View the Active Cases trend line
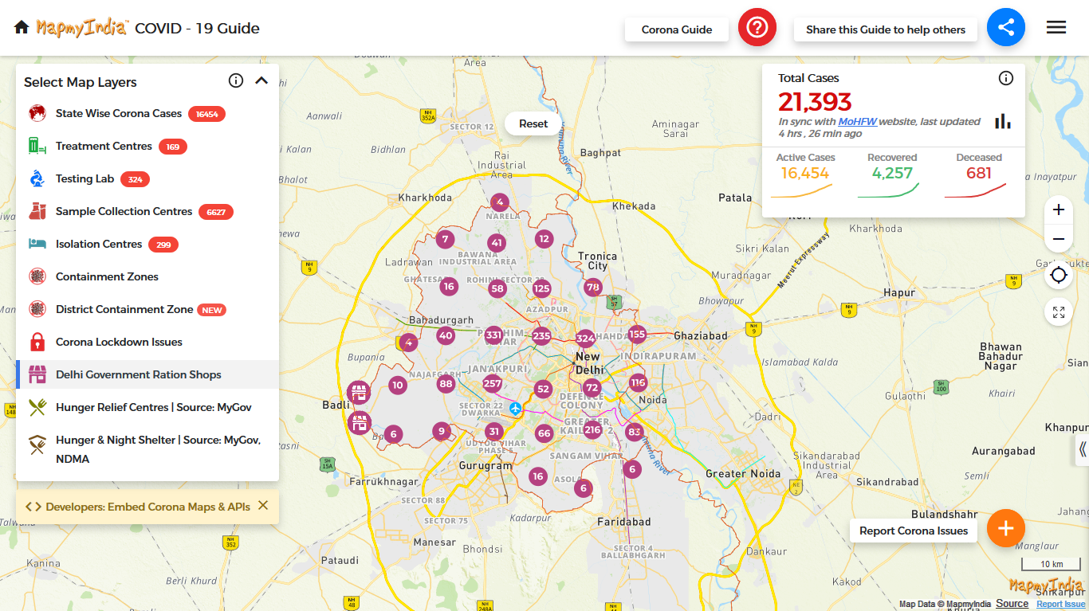 coord(801,191)
